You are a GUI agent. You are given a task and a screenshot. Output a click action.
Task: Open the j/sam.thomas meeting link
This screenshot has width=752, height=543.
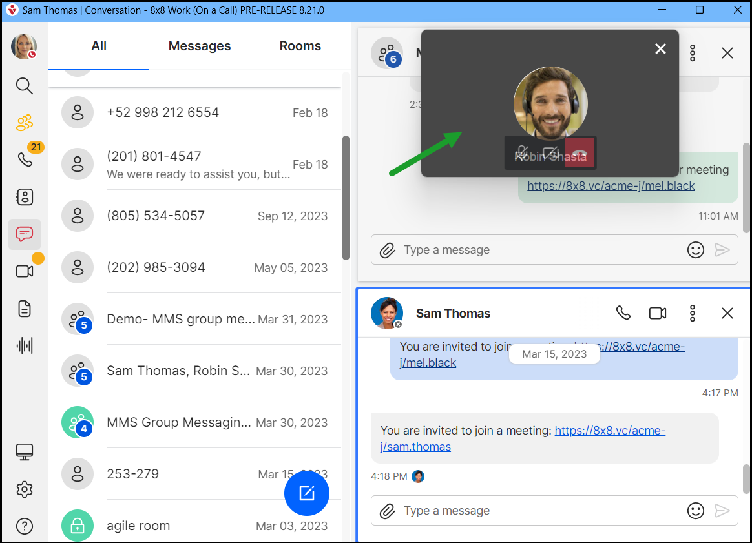pyautogui.click(x=416, y=447)
